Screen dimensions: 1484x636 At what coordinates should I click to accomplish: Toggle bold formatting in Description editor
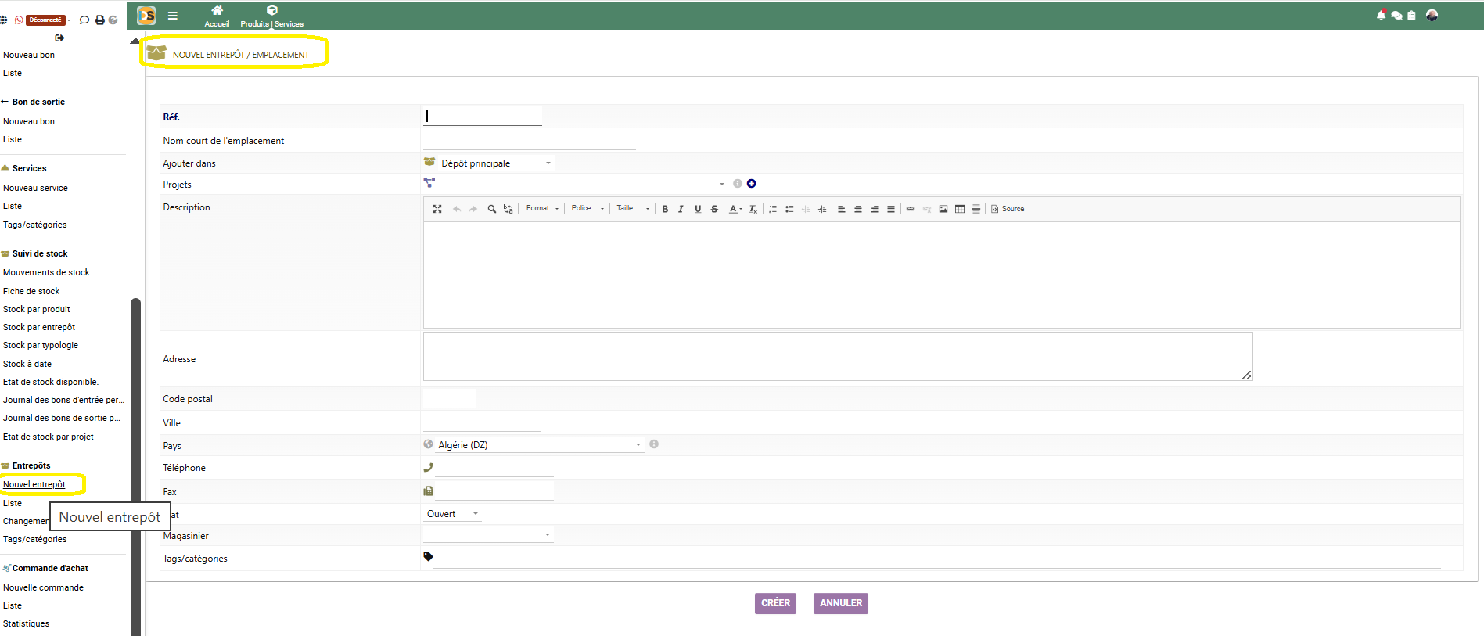pyautogui.click(x=665, y=209)
